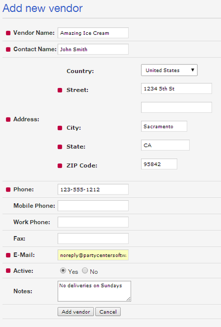This screenshot has height=327, width=221.
Task: Click the Fax input field
Action: tap(93, 239)
